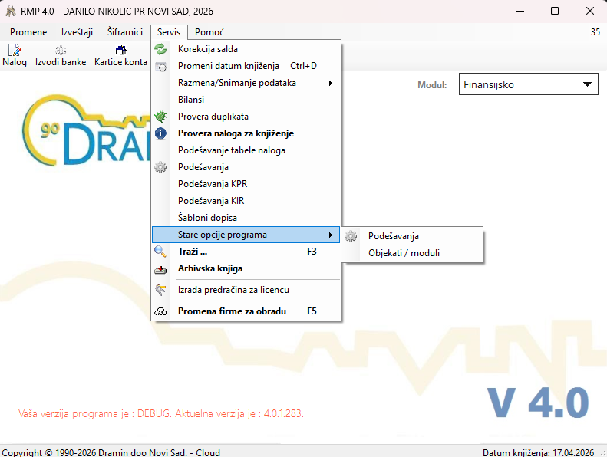
Task: Open Šabloni dopisa
Action: (246, 218)
